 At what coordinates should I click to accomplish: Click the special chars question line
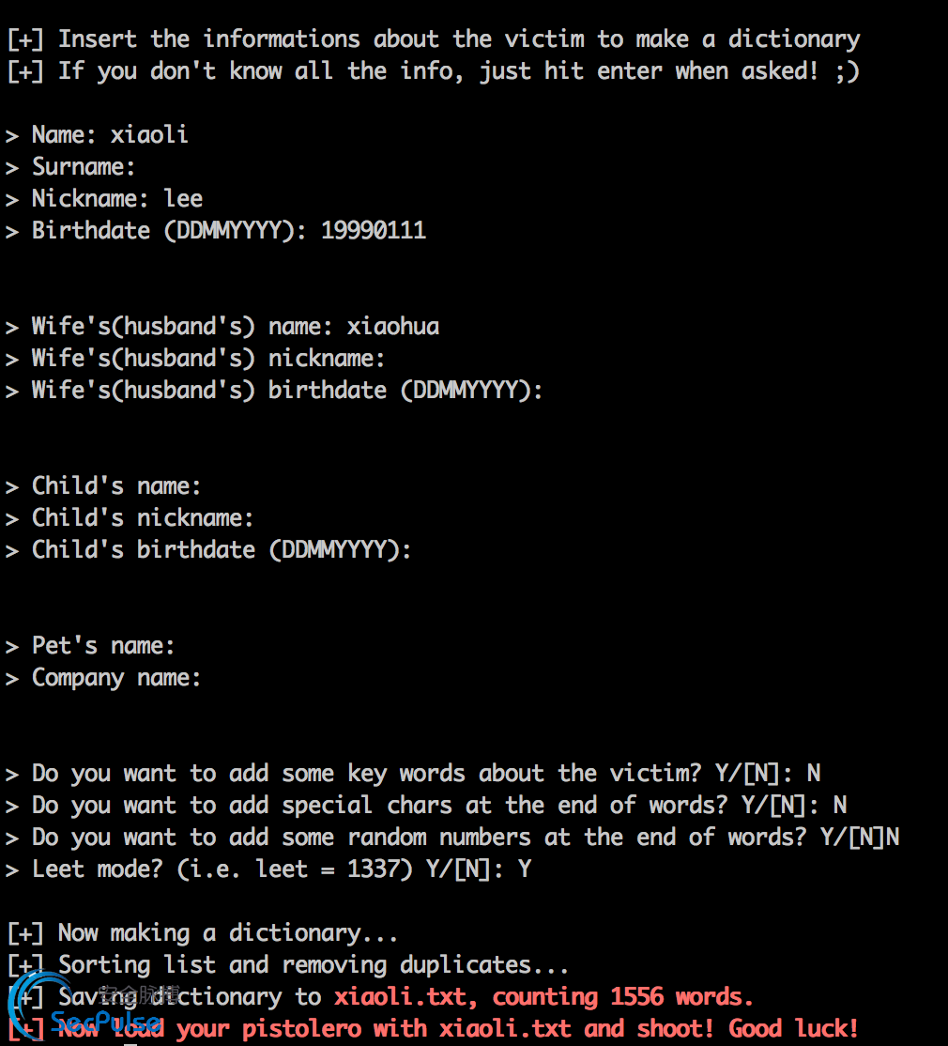[426, 806]
